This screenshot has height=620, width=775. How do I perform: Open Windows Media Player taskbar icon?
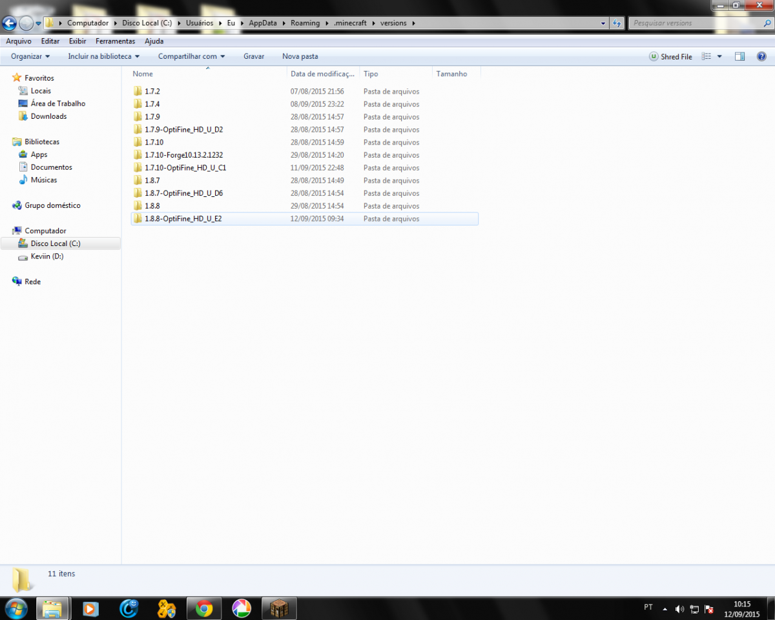pos(91,608)
